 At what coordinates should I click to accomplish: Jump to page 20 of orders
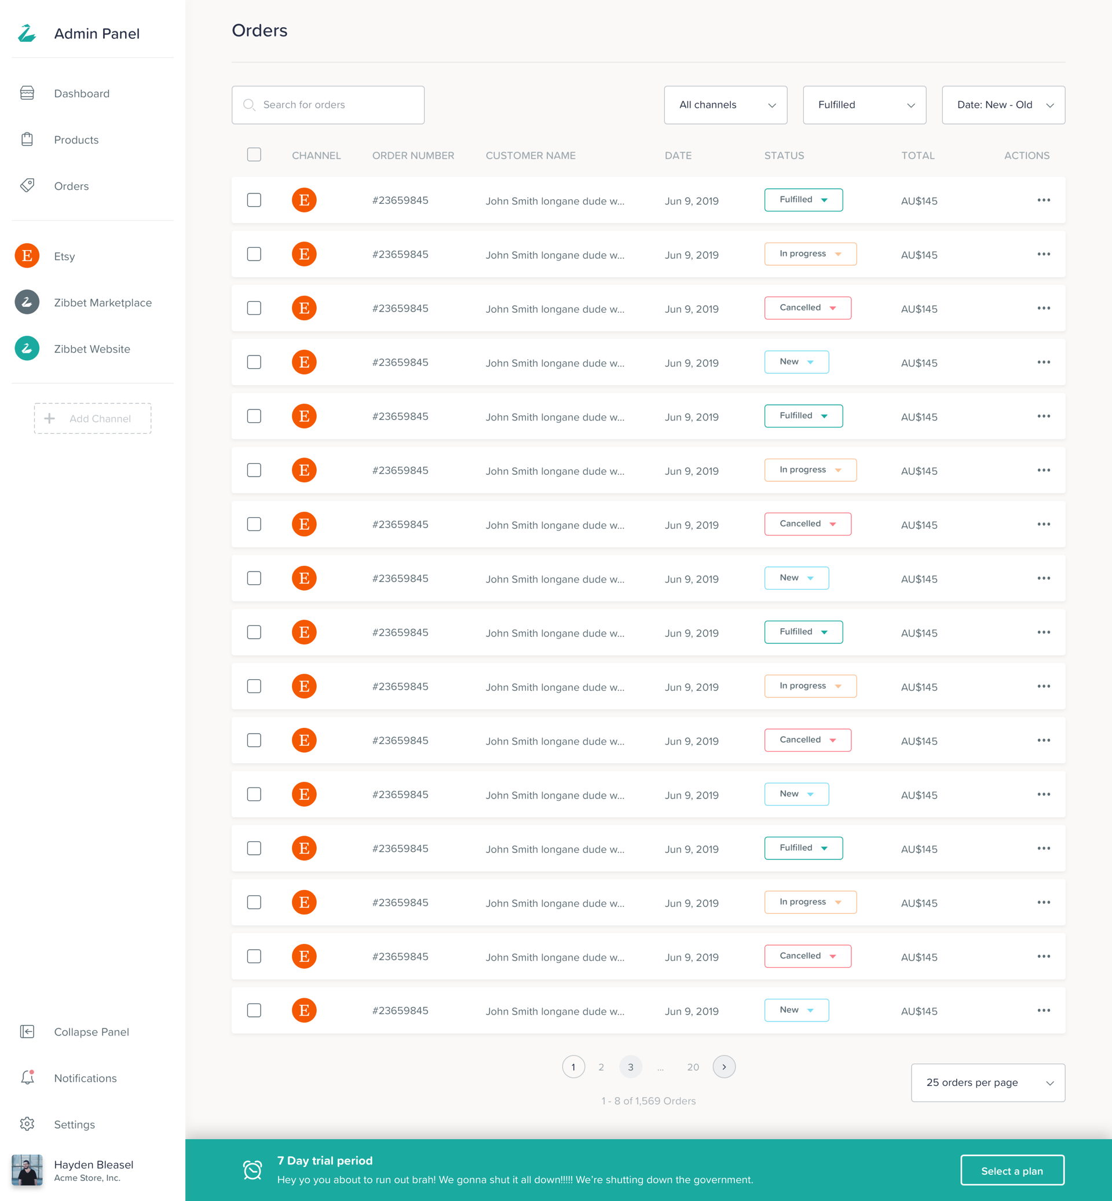pyautogui.click(x=693, y=1067)
